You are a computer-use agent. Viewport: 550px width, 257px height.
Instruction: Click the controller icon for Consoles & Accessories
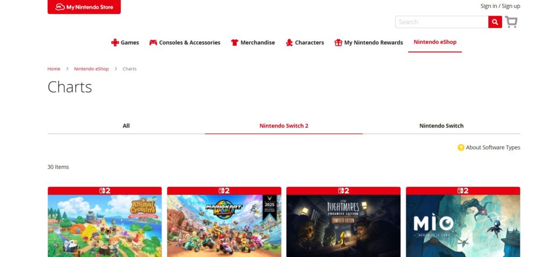tap(153, 42)
